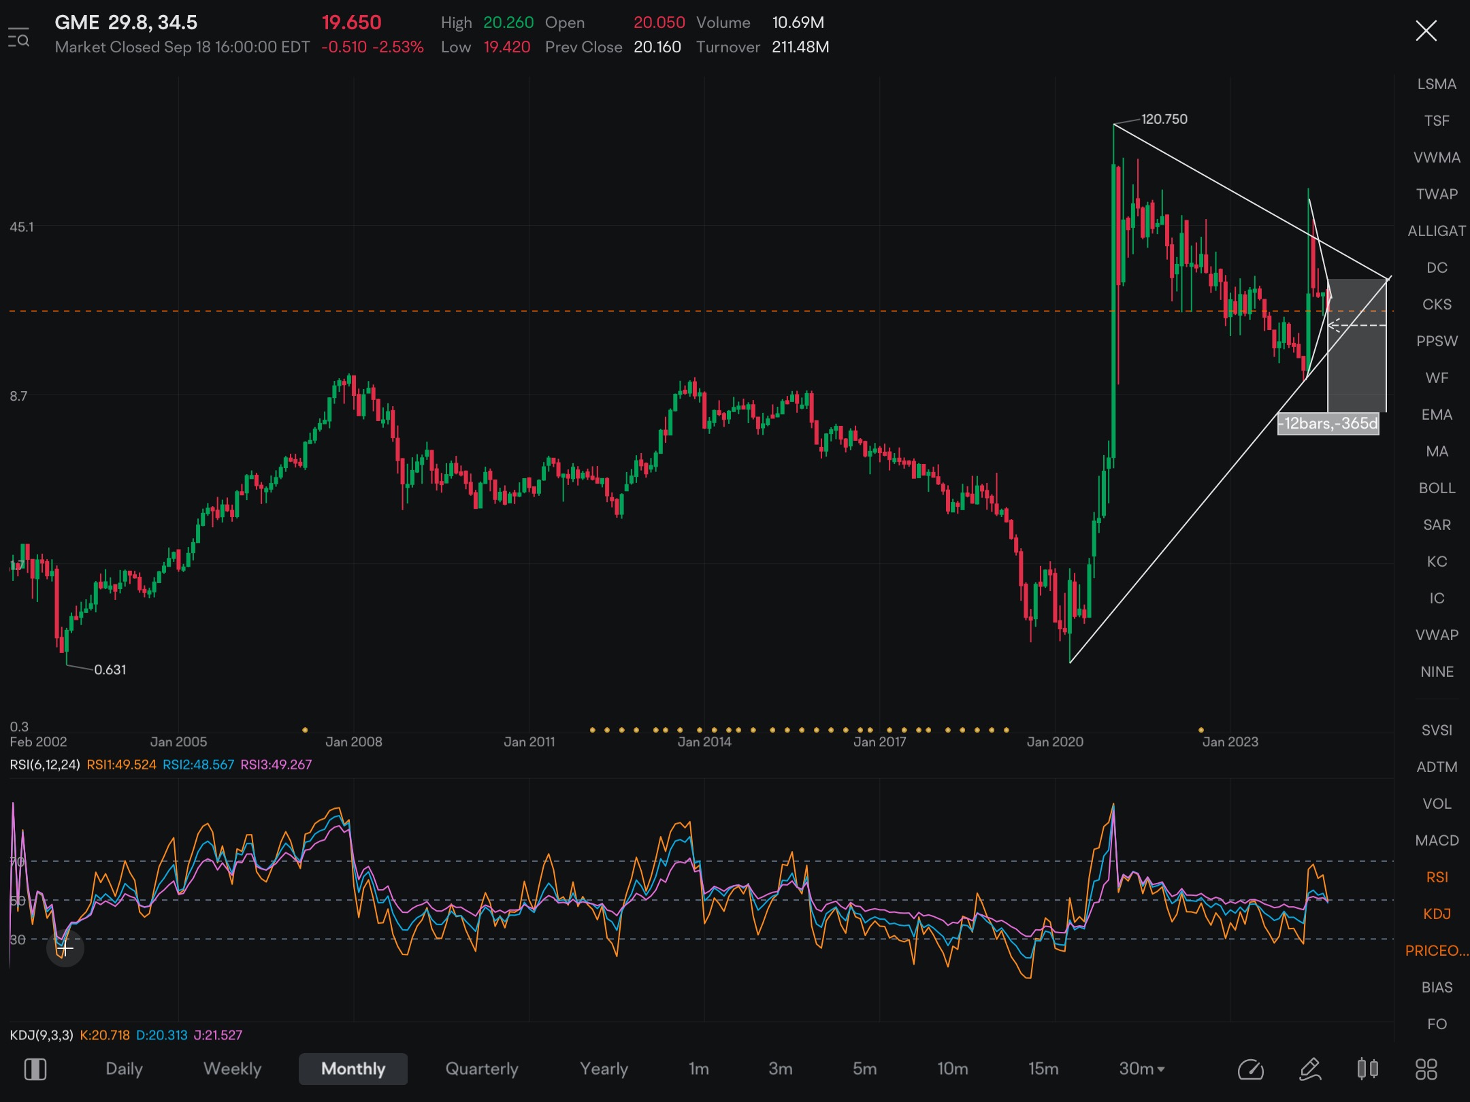Switch to the Daily timeframe
1470x1102 pixels.
click(x=124, y=1069)
